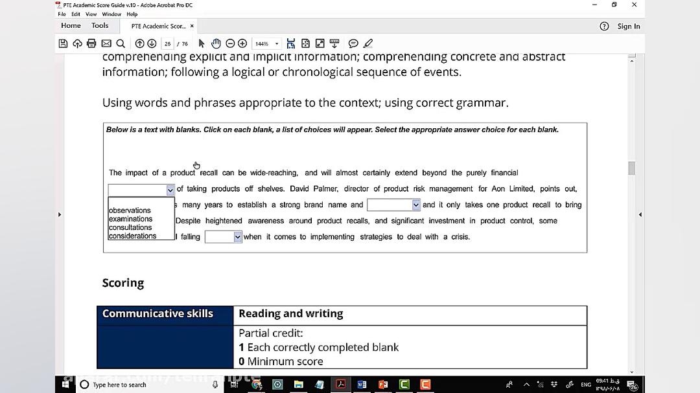Viewport: 700px width, 393px height.
Task: Click the scrollbar down arrow
Action: (632, 372)
